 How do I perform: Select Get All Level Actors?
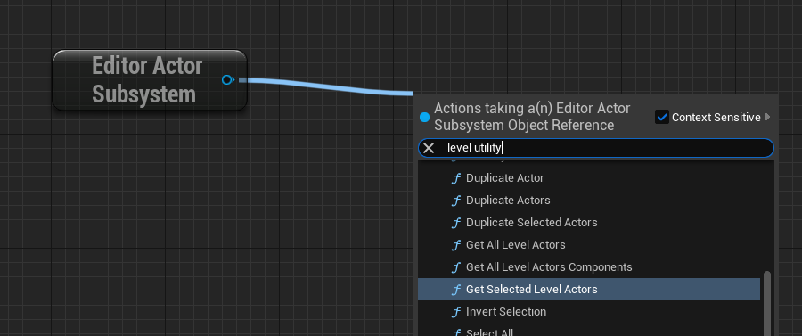pyautogui.click(x=589, y=245)
